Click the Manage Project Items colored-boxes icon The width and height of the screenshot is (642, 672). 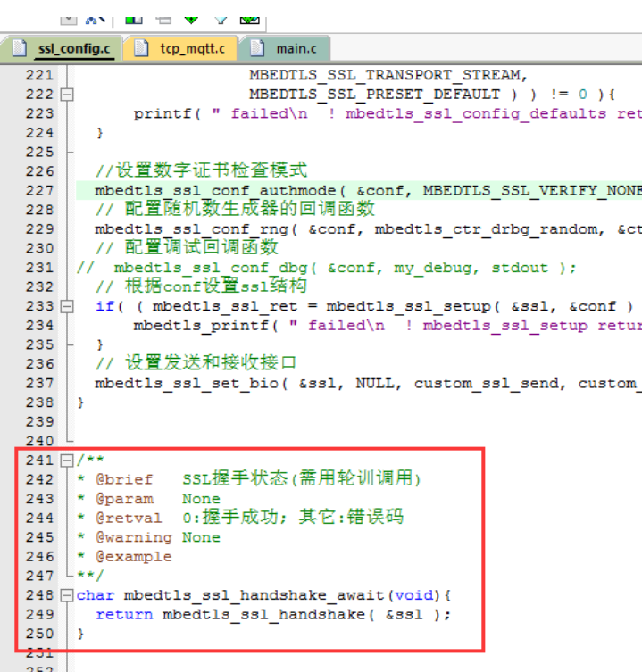[x=133, y=18]
